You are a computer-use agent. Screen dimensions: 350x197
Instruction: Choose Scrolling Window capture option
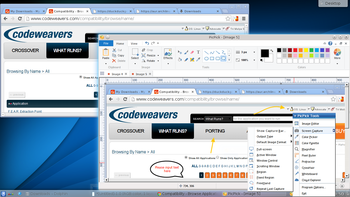(271, 166)
